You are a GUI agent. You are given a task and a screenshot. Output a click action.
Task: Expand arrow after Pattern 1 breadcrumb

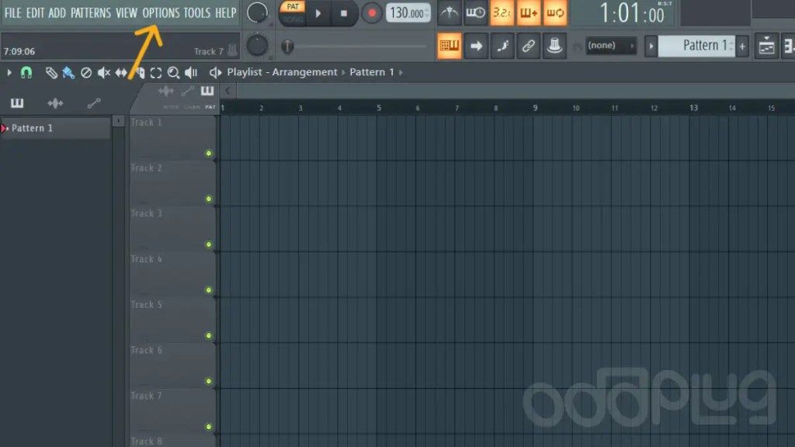pyautogui.click(x=401, y=72)
